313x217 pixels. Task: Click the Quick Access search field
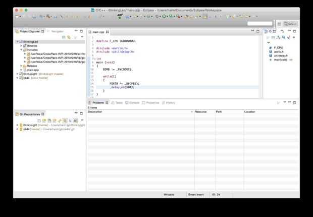coord(259,24)
